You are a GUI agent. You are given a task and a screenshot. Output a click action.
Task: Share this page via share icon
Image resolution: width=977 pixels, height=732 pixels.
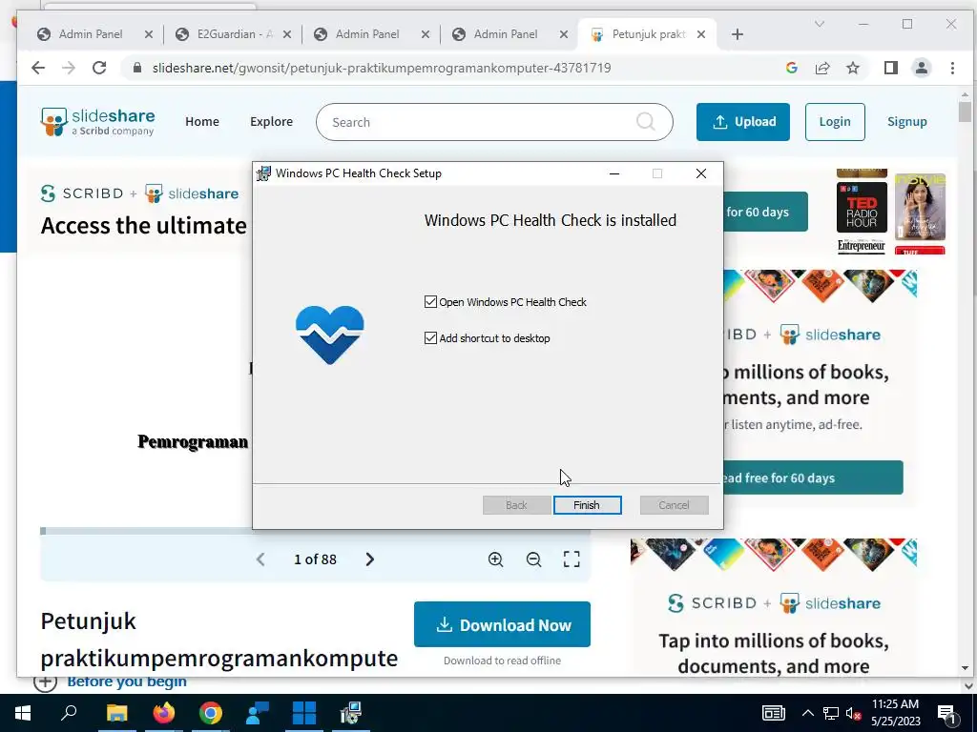tap(822, 68)
